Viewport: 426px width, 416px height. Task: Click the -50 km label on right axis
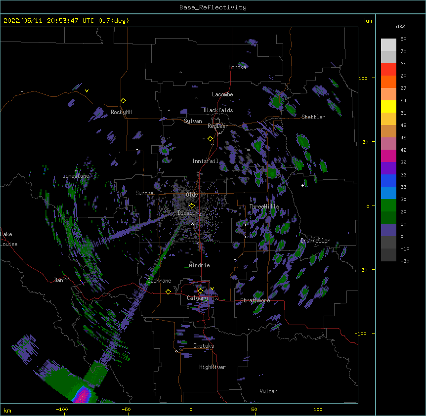coord(363,270)
